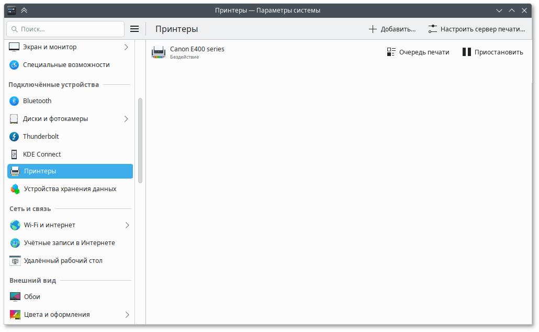Click the Устройства хранения данных icon
This screenshot has width=539, height=332.
tap(15, 189)
